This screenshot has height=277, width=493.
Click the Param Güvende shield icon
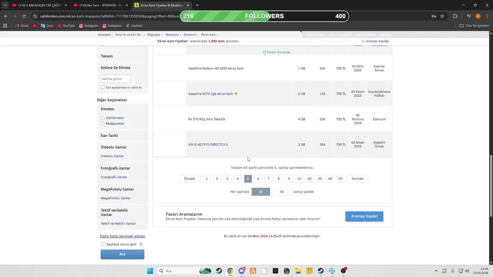click(x=264, y=52)
